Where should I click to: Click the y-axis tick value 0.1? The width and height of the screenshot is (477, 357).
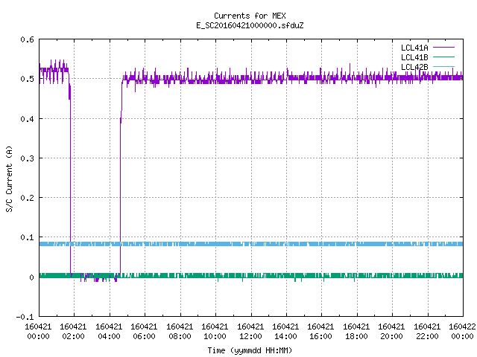coord(27,237)
